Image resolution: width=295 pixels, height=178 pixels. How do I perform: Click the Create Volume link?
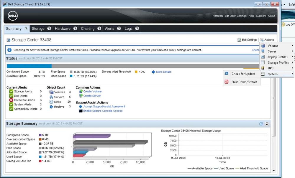point(92,91)
